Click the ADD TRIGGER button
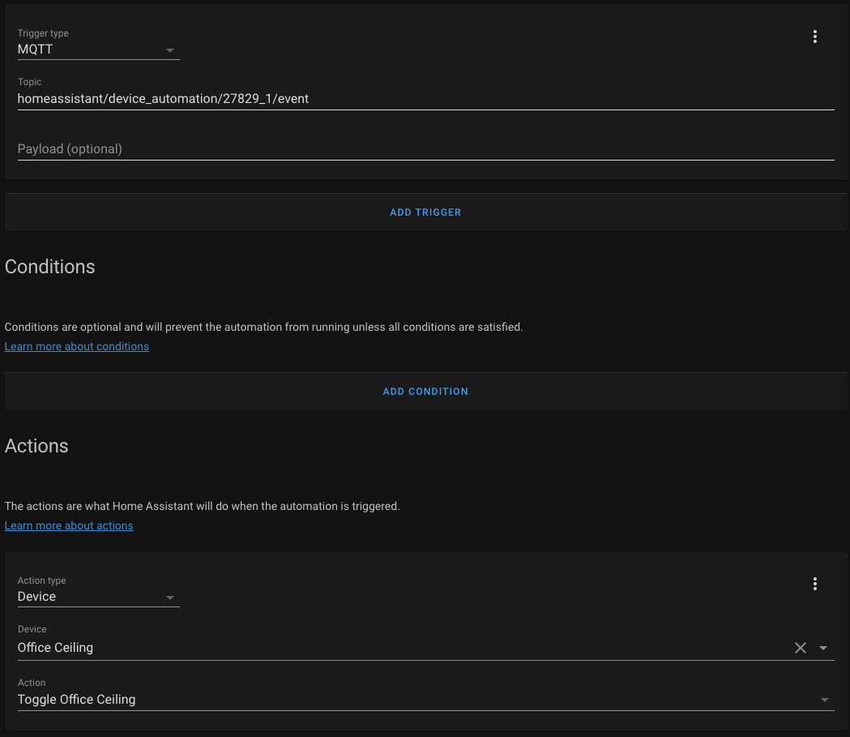The image size is (850, 737). [x=425, y=212]
